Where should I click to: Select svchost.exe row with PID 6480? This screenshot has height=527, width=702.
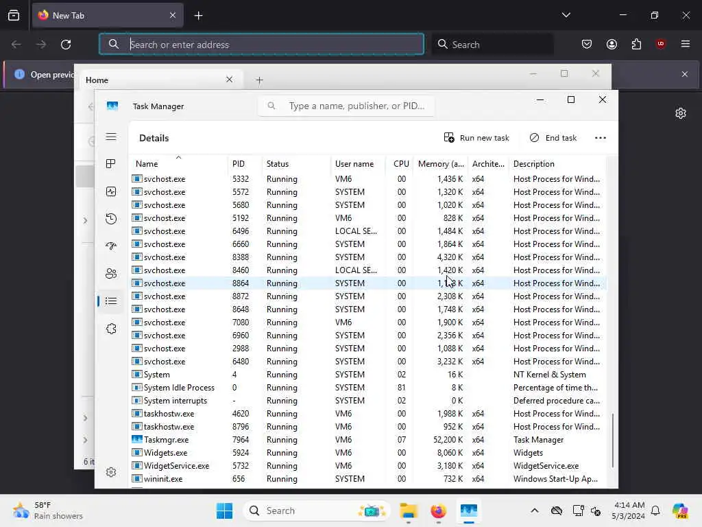click(368, 362)
